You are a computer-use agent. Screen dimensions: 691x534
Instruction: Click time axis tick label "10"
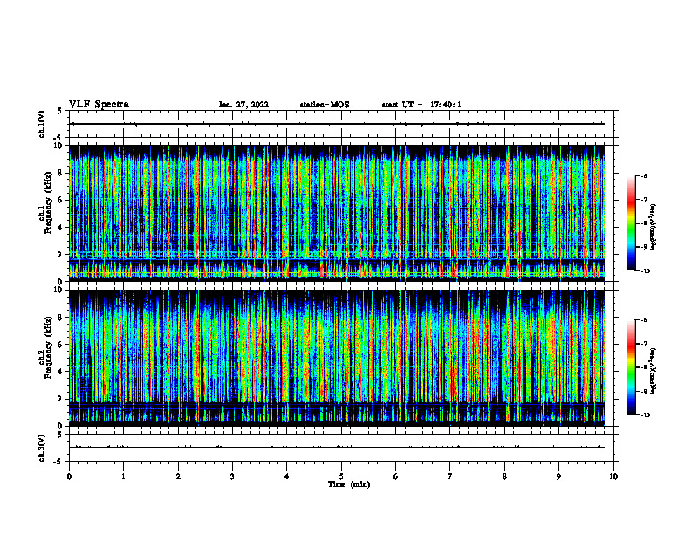[613, 476]
